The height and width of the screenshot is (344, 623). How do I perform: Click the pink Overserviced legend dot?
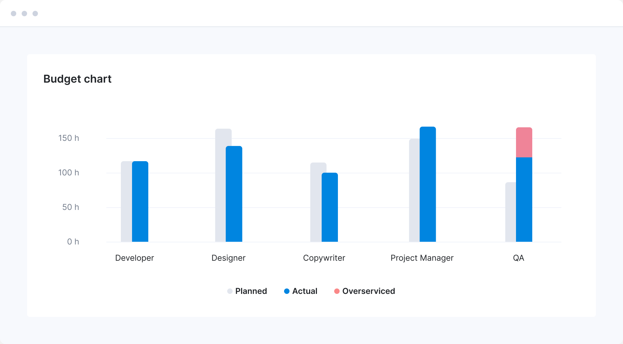click(337, 291)
